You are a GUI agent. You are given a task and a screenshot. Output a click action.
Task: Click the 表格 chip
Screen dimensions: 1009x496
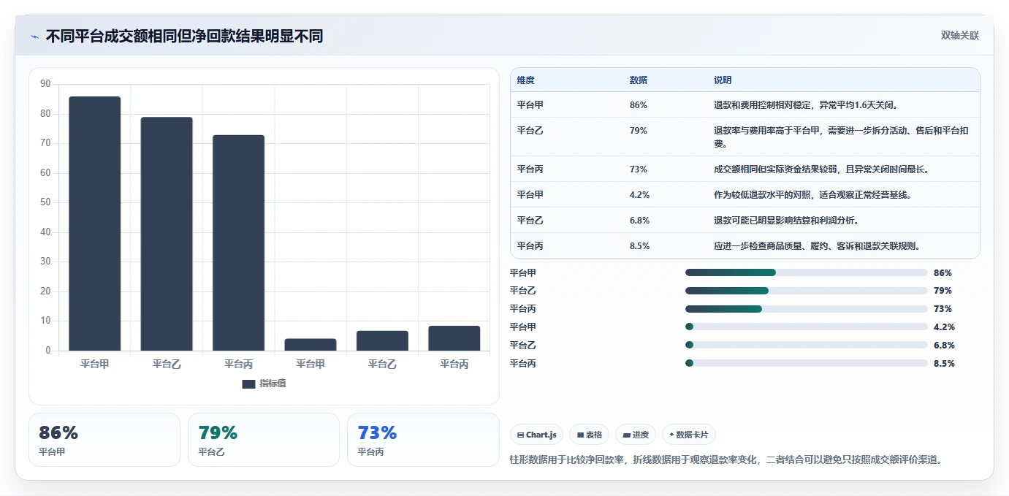(x=589, y=435)
